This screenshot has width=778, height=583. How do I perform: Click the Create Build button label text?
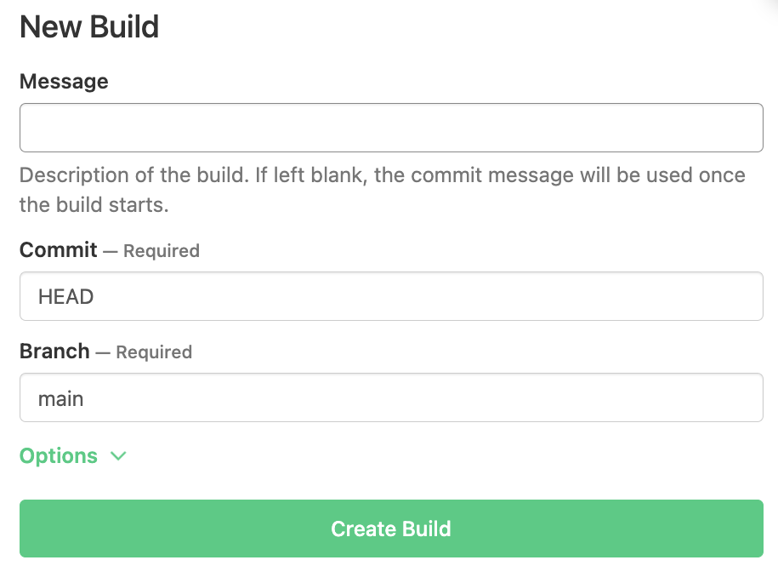pyautogui.click(x=391, y=529)
